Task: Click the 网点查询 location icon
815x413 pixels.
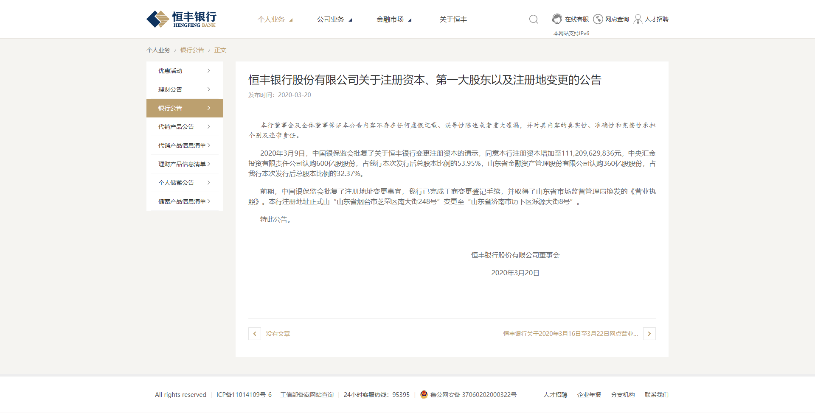Action: click(598, 19)
